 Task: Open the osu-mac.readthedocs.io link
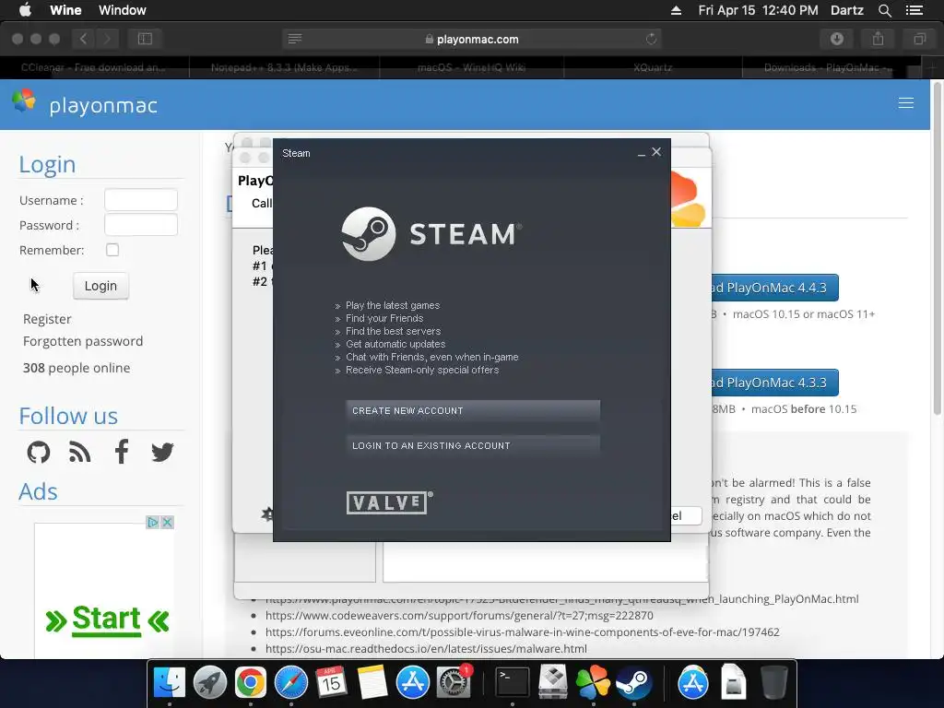click(426, 648)
